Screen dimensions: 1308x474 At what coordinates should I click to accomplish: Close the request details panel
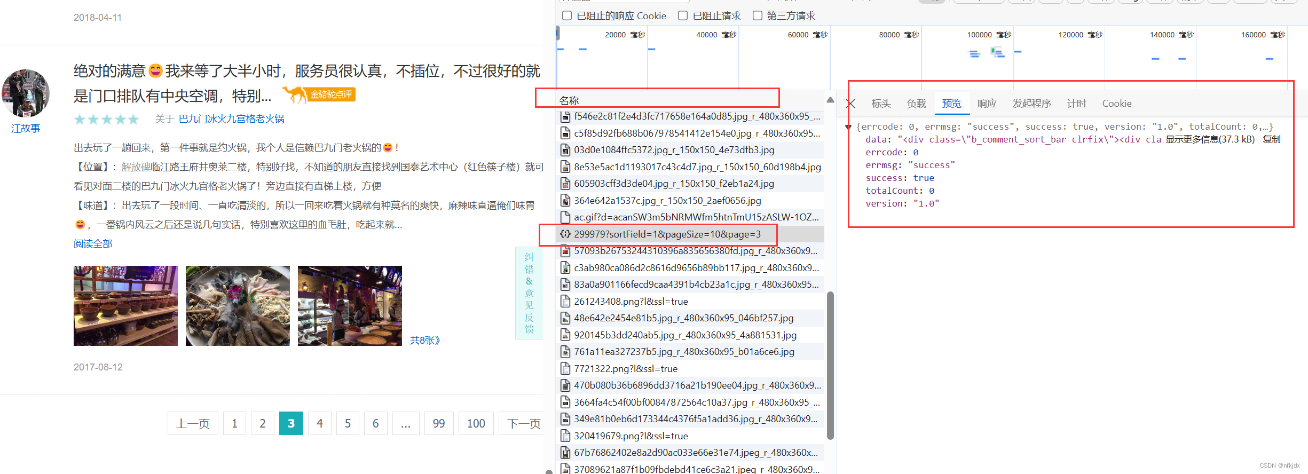point(851,104)
